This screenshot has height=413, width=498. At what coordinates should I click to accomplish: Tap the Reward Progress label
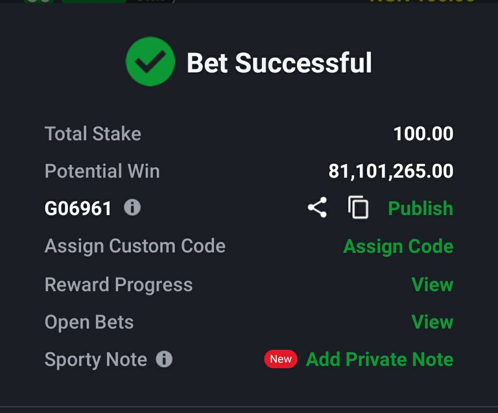(119, 285)
